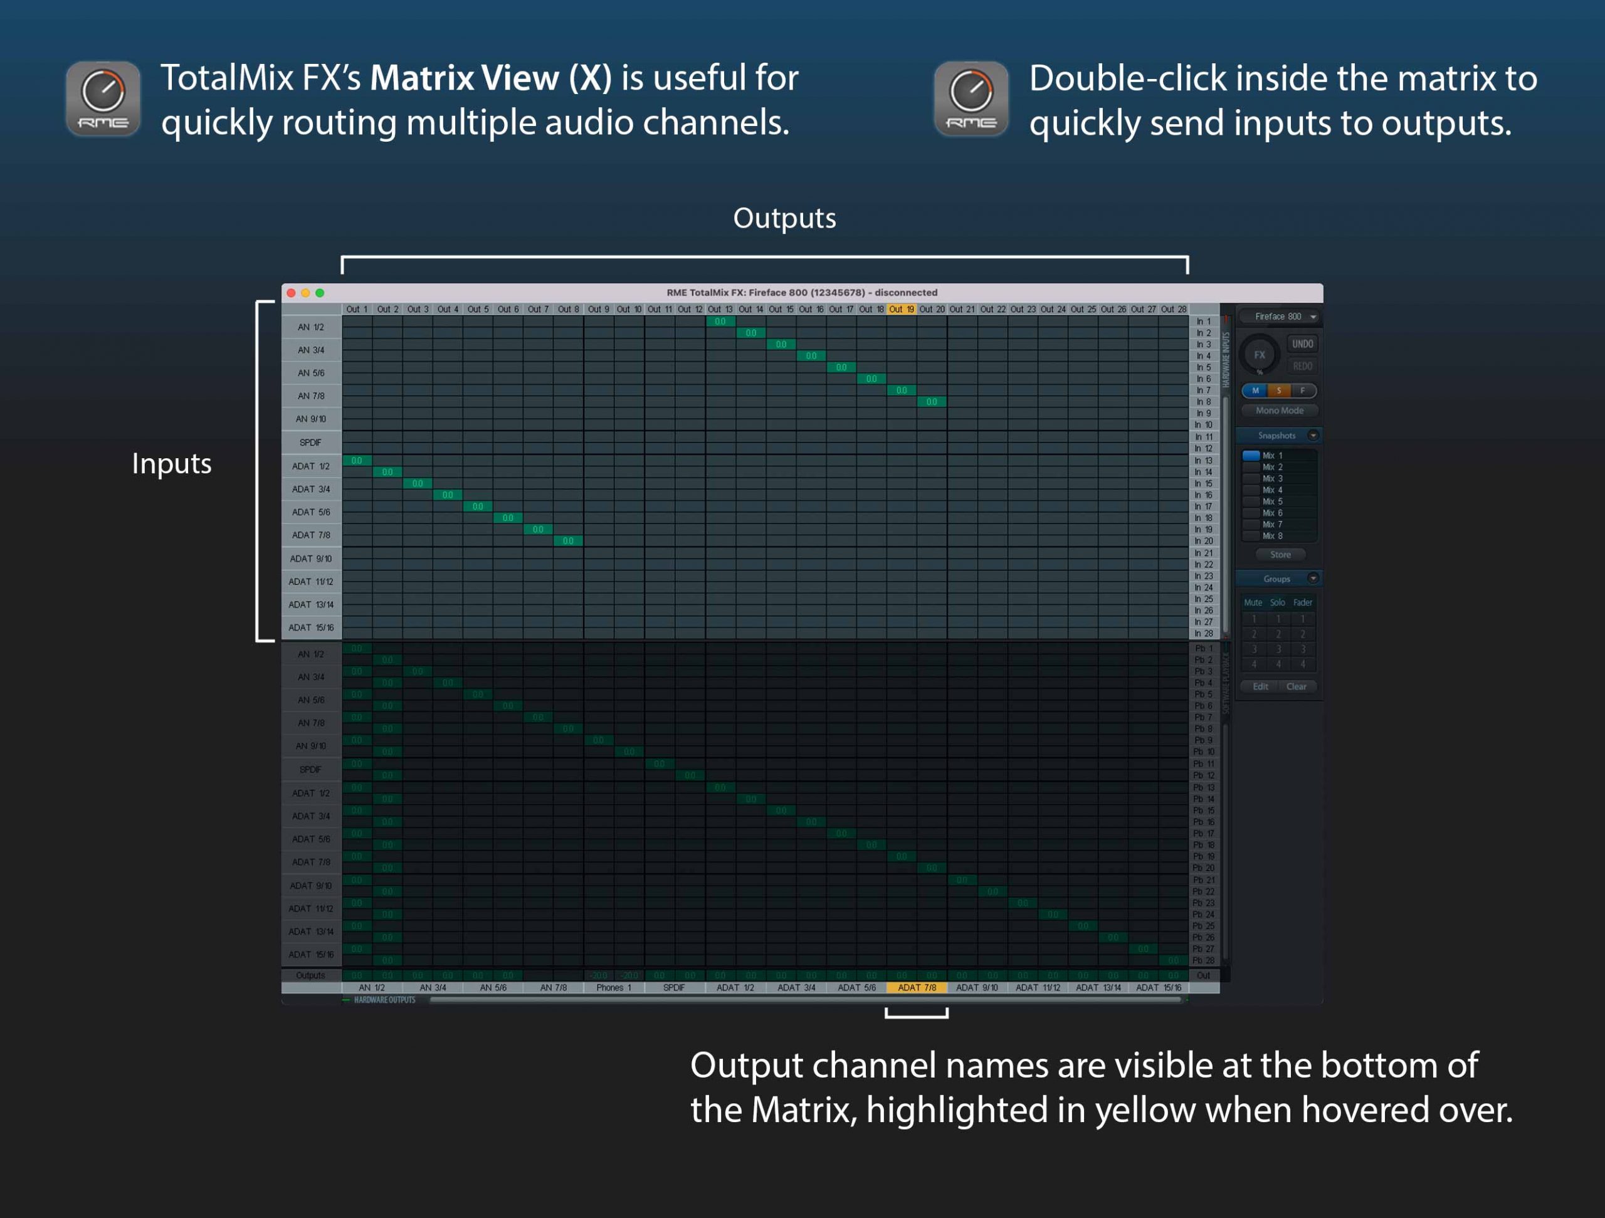Click the 0.0 cell routing Pb 28 to Out 28
This screenshot has height=1218, width=1605.
(x=1173, y=960)
